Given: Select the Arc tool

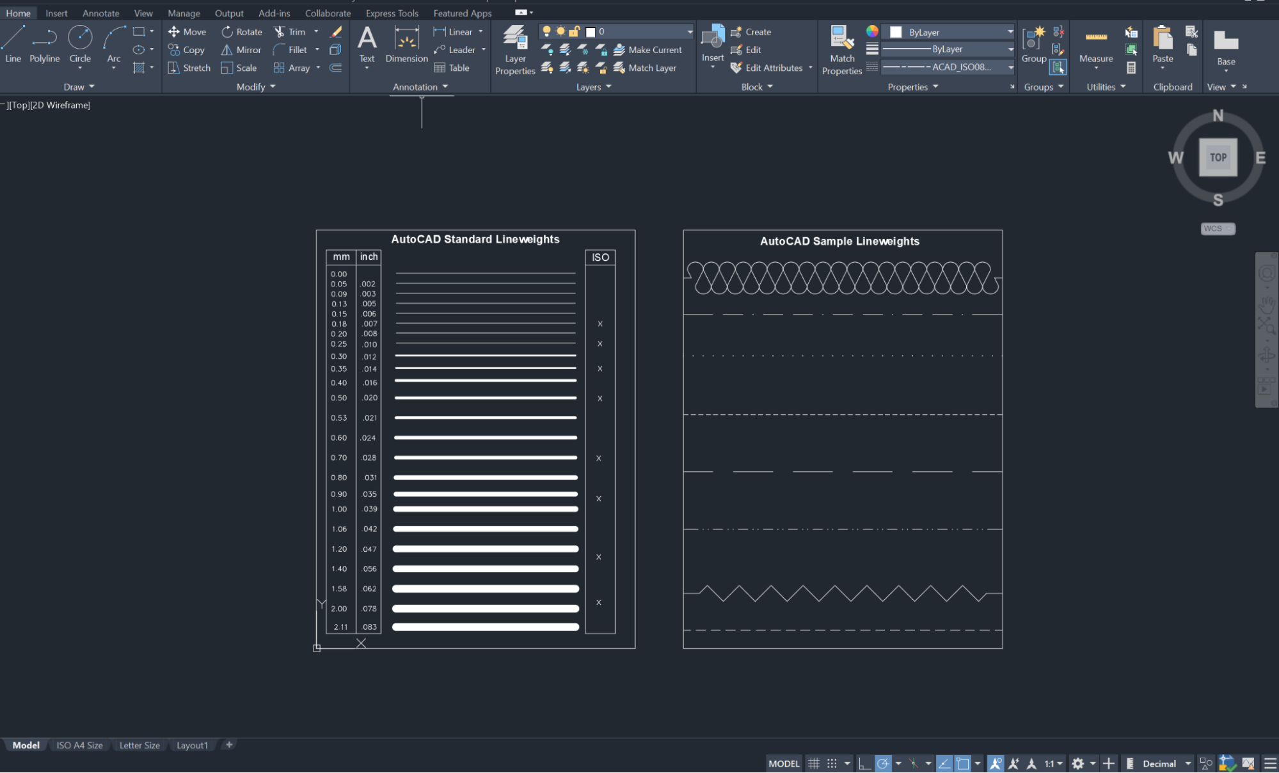Looking at the screenshot, I should (114, 44).
